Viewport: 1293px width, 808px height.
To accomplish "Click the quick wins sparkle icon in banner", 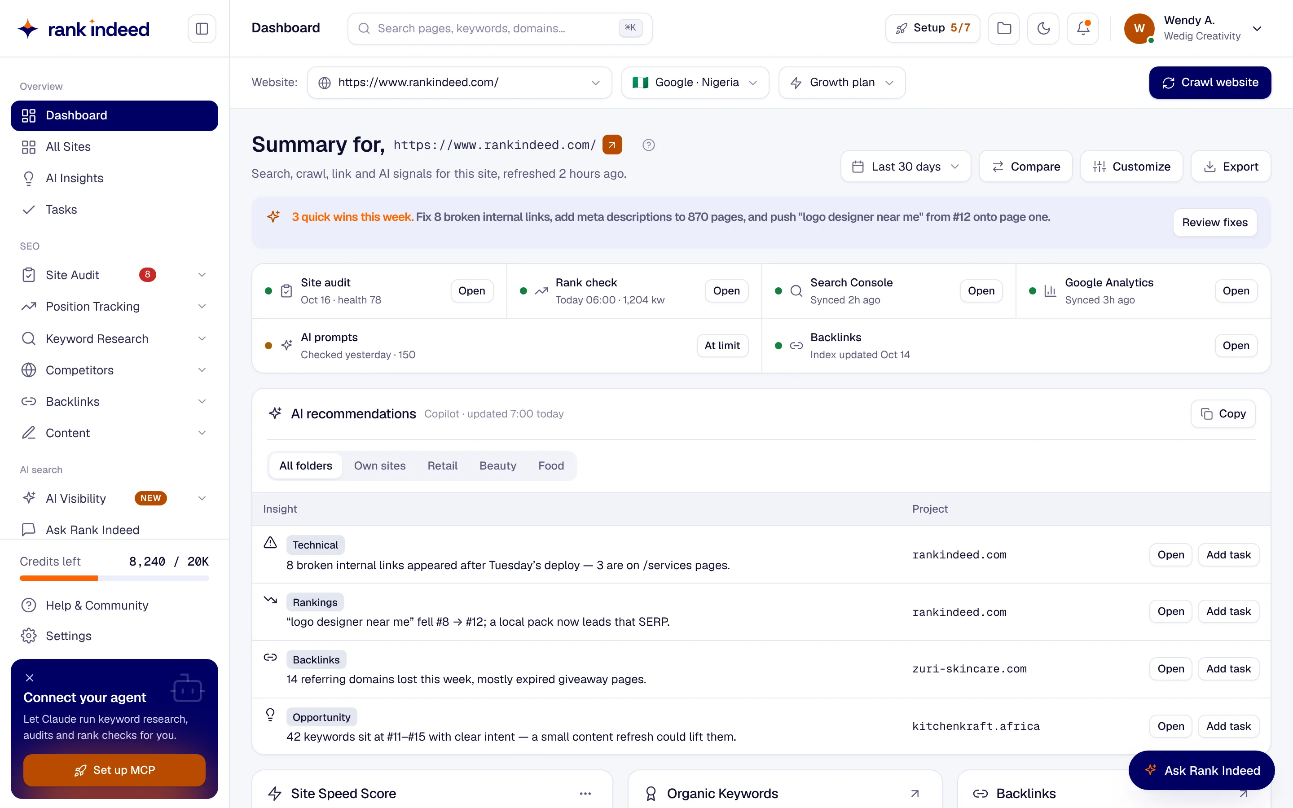I will pos(273,216).
